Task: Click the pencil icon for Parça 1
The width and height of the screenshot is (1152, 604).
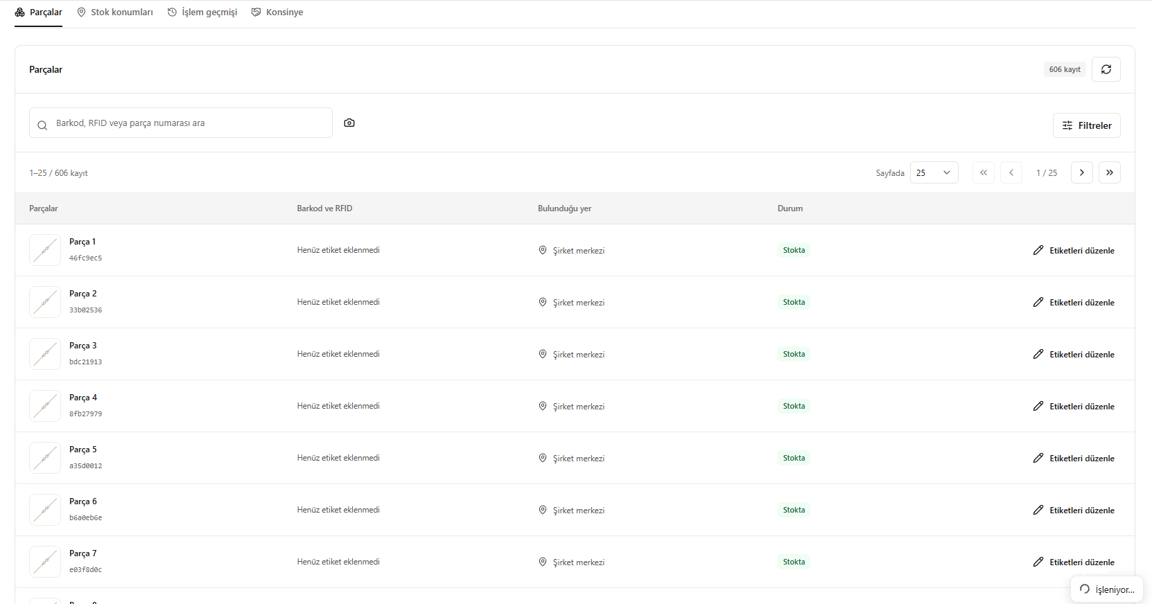Action: pos(1038,250)
